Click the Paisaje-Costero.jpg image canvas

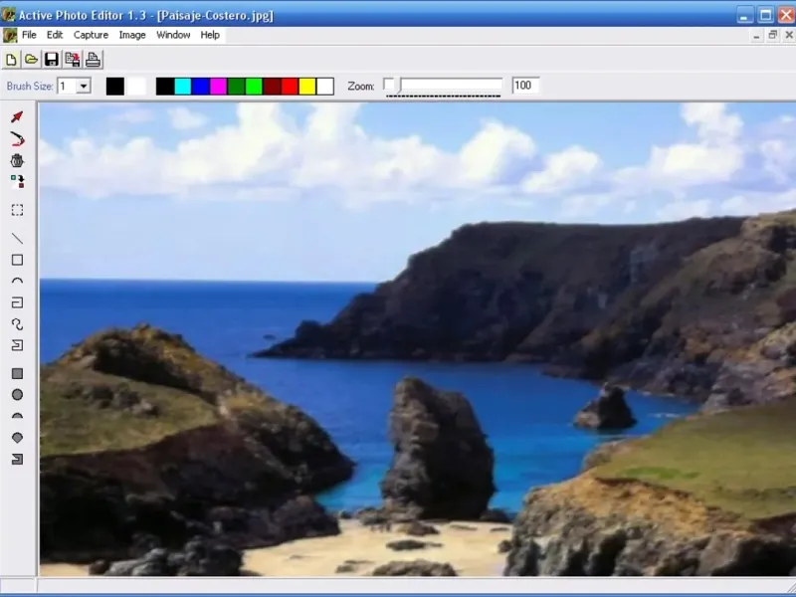point(418,339)
